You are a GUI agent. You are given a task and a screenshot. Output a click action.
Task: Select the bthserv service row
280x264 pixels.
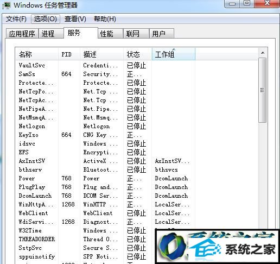point(137,169)
